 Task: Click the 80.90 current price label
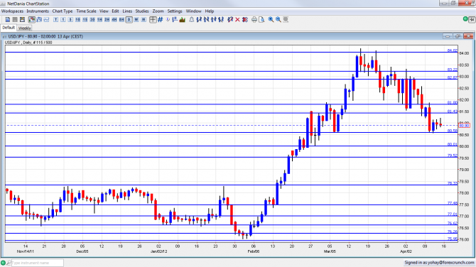point(465,126)
